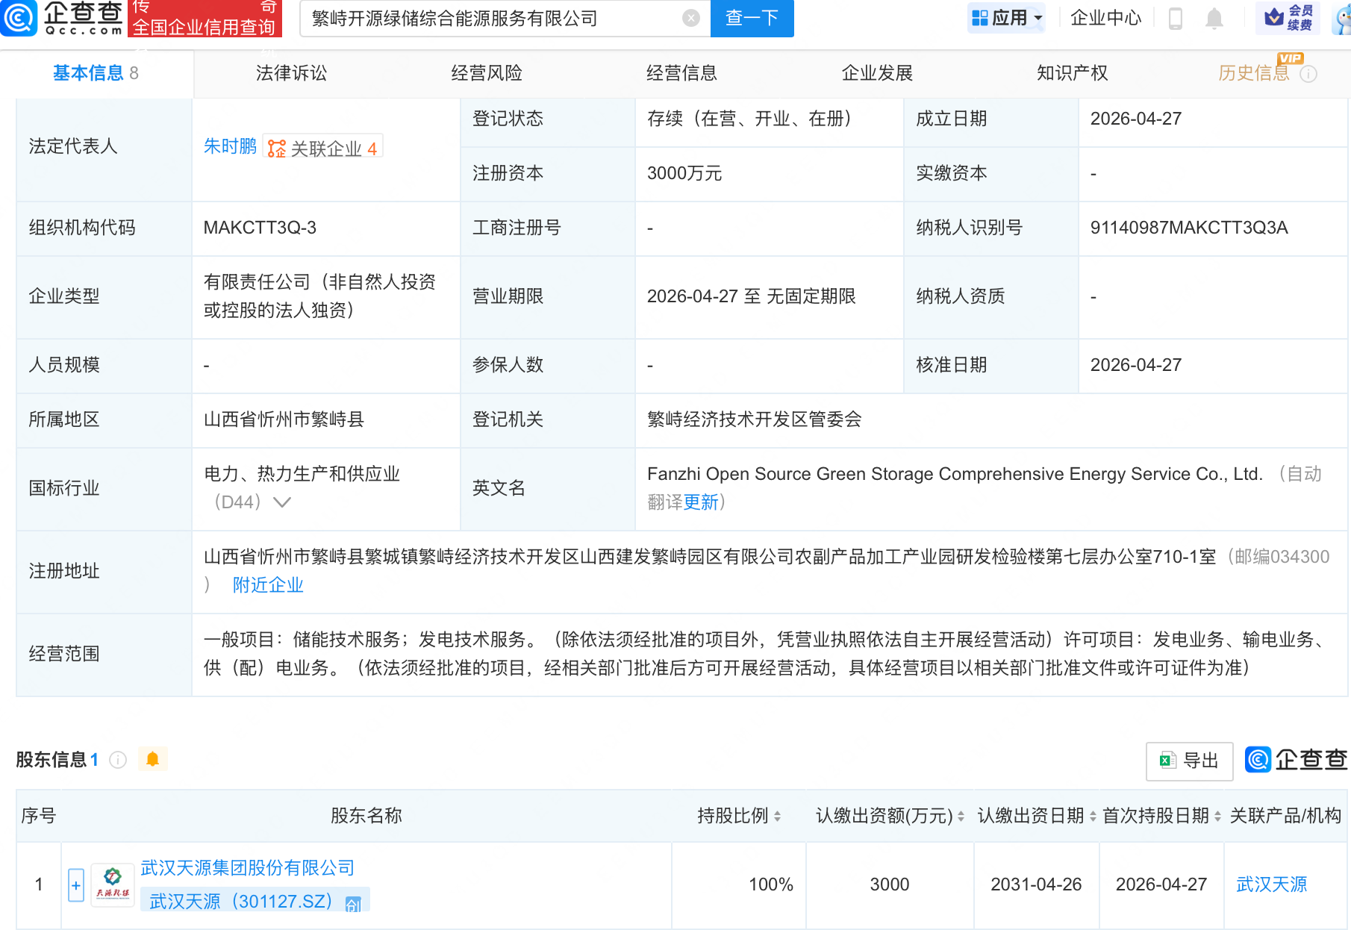This screenshot has height=930, width=1351.
Task: Clear the search box with the X icon
Action: (691, 18)
